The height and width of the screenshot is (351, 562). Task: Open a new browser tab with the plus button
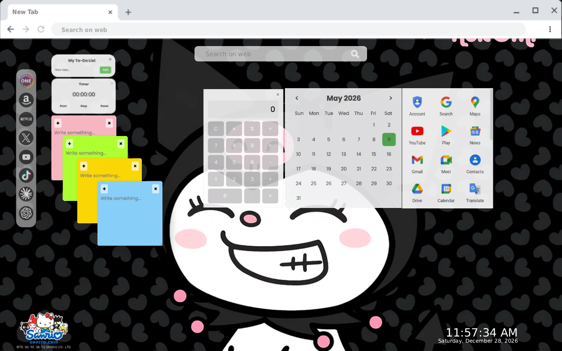128,12
